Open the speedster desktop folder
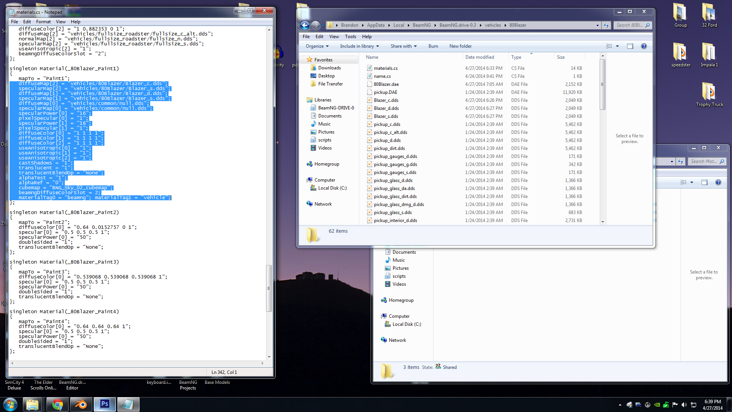The width and height of the screenshot is (732, 412). 681,55
